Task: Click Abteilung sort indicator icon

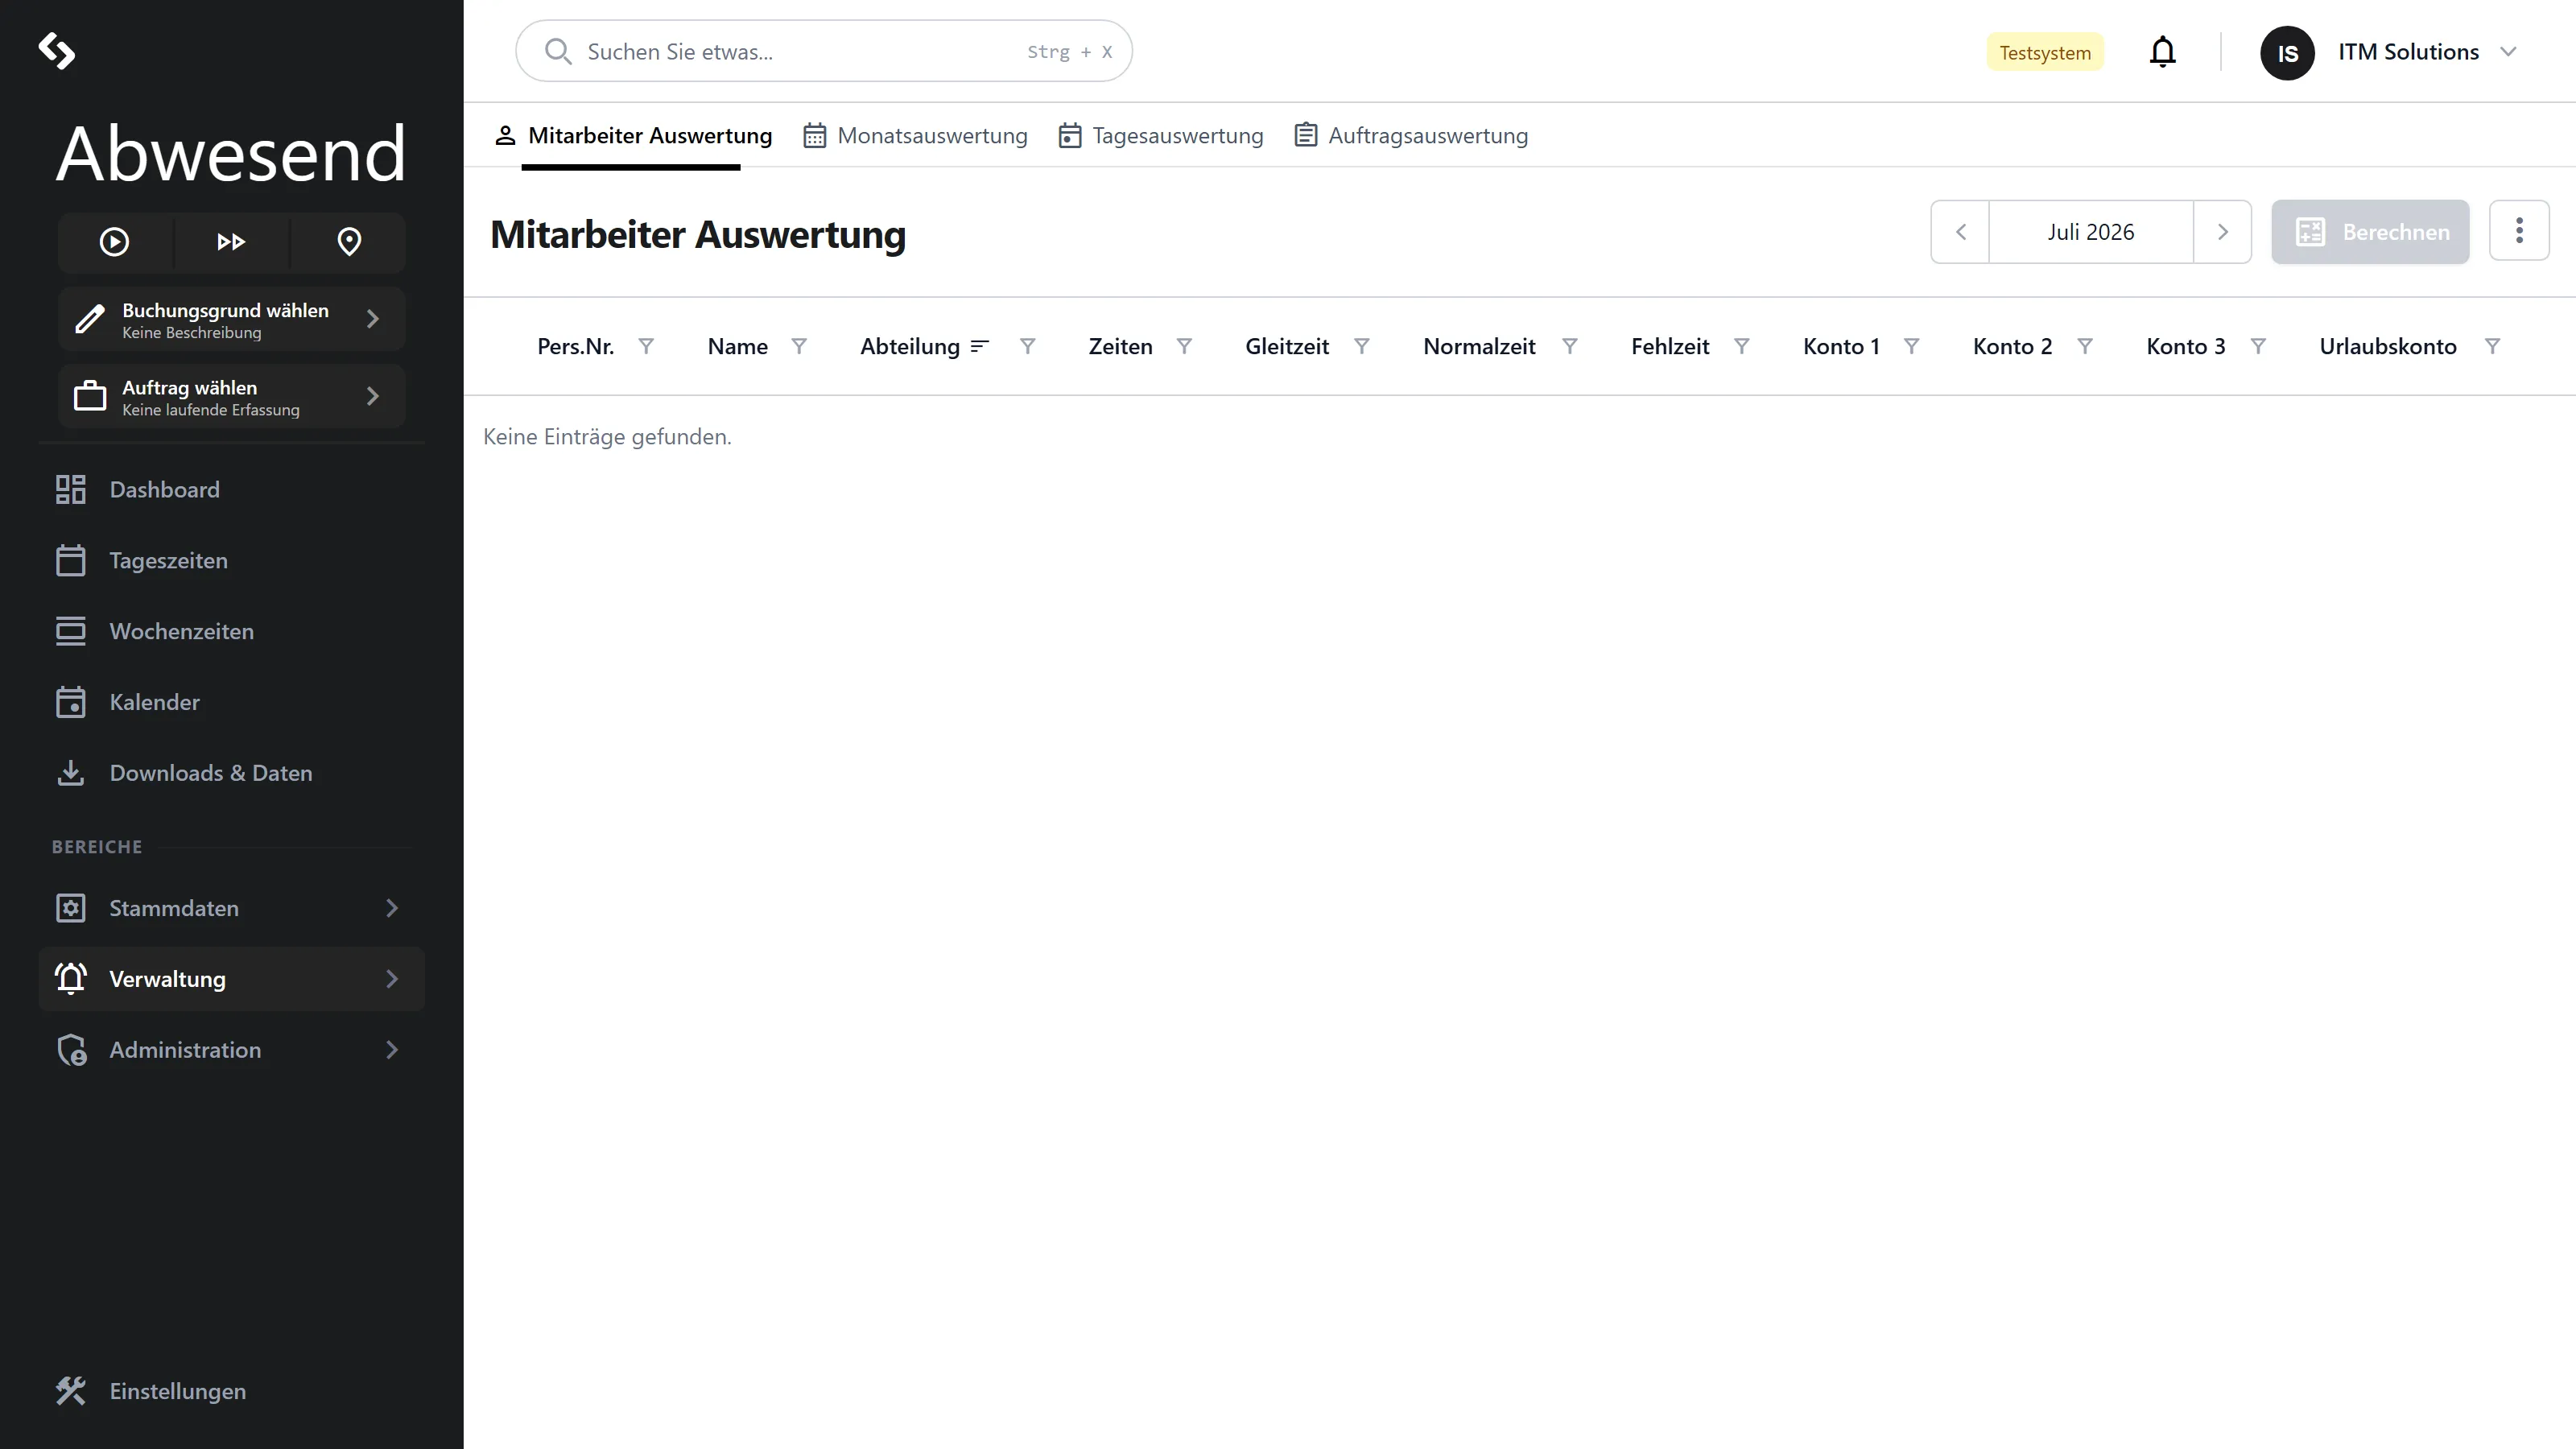Action: click(980, 346)
